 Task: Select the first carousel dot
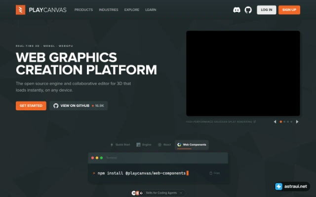pos(281,122)
